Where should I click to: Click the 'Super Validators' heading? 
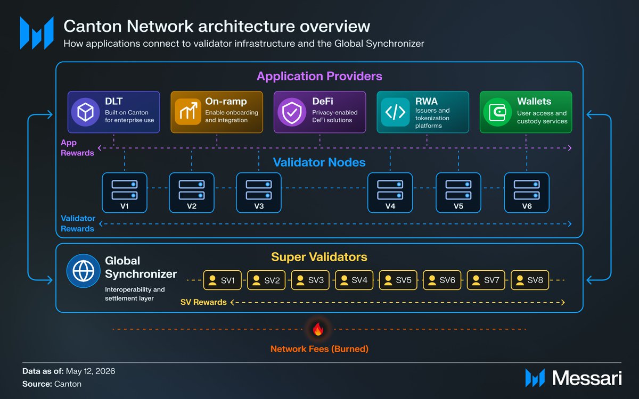click(319, 257)
